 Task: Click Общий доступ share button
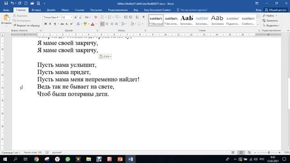275,10
